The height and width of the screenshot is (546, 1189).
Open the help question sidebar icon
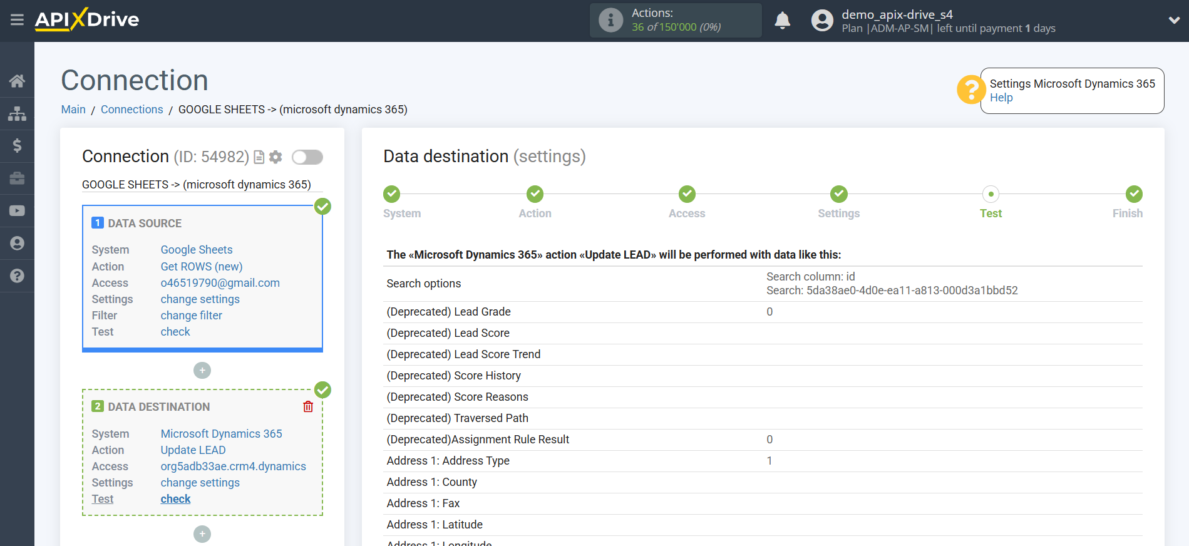coord(17,276)
